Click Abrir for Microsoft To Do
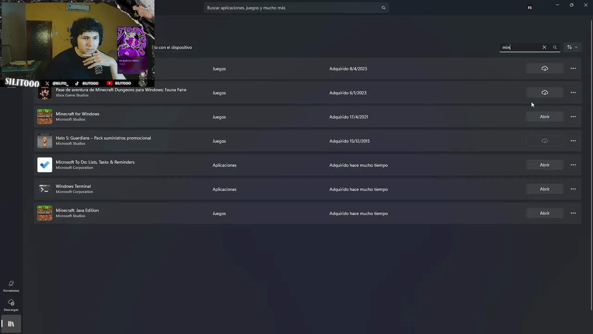The height and width of the screenshot is (334, 593). (545, 165)
